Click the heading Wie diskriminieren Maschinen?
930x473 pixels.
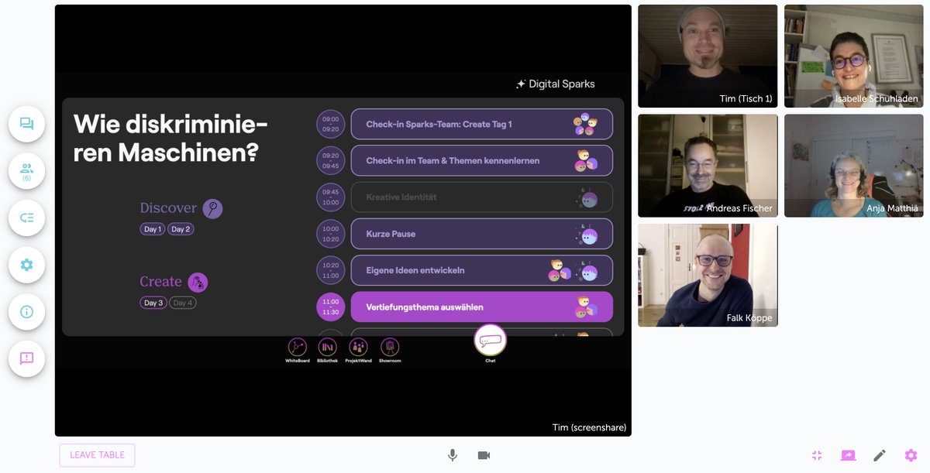(170, 138)
